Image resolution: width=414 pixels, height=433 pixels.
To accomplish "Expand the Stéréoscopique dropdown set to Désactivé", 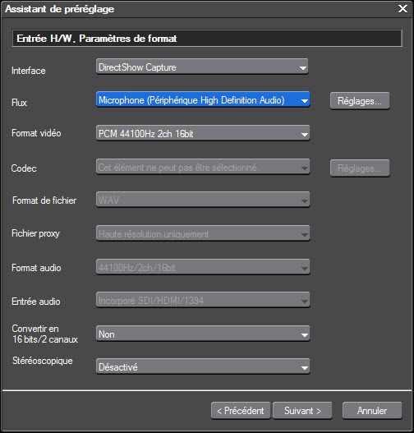I will pos(203,366).
